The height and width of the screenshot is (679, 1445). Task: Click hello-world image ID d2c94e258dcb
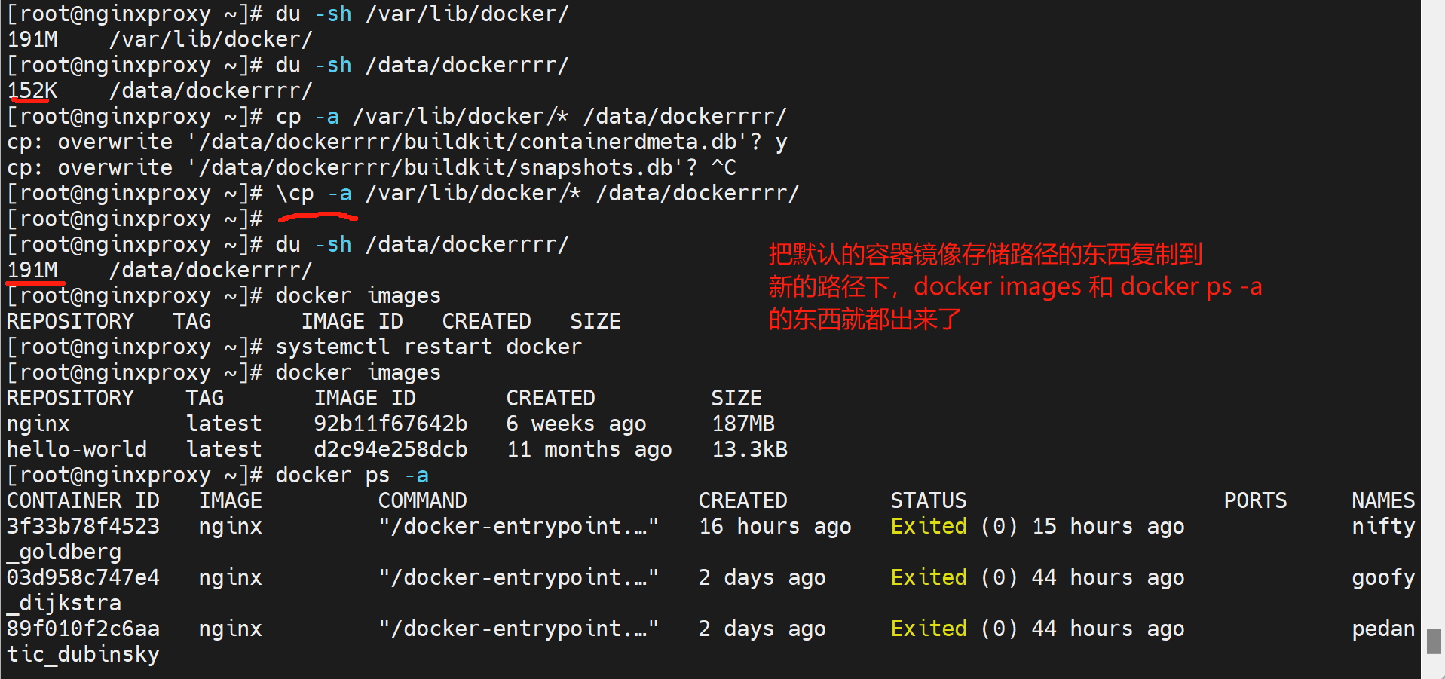[390, 449]
